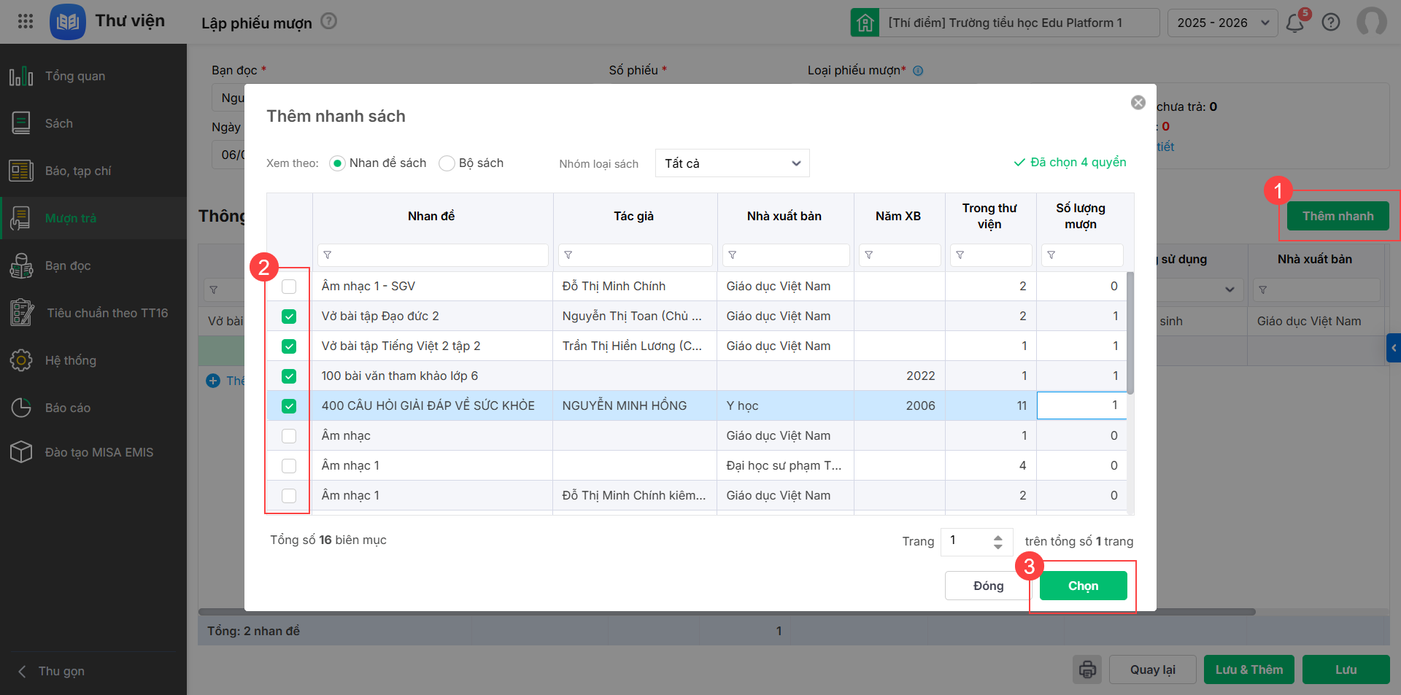Click the green Chọn button

click(x=1083, y=586)
